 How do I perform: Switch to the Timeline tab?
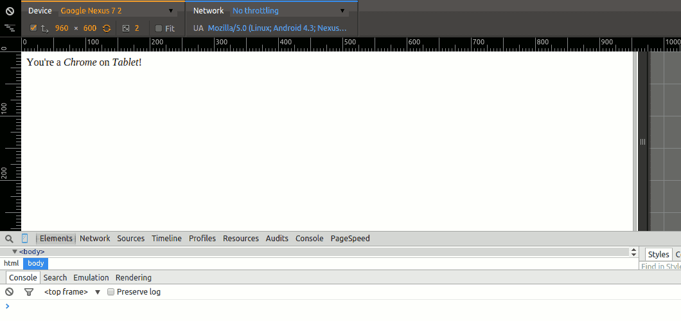tap(166, 239)
